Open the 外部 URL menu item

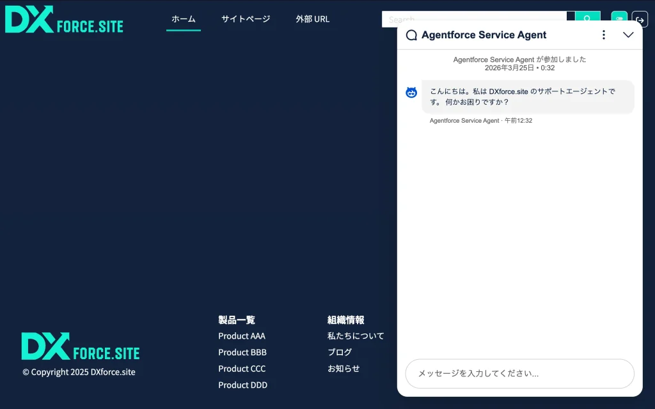313,19
